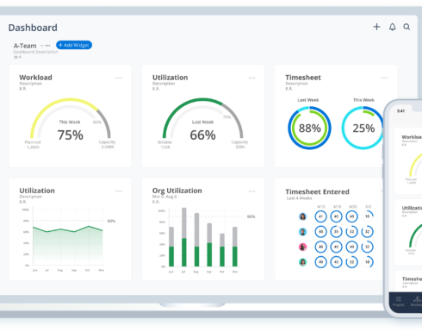Click the 10 hours circle under 5/2
Viewport: 422px width, 332px height.
(367, 216)
